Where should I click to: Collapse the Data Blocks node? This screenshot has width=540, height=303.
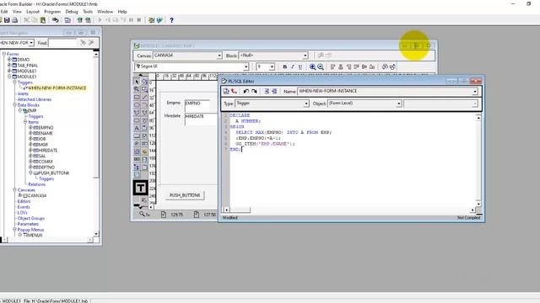tap(15, 104)
